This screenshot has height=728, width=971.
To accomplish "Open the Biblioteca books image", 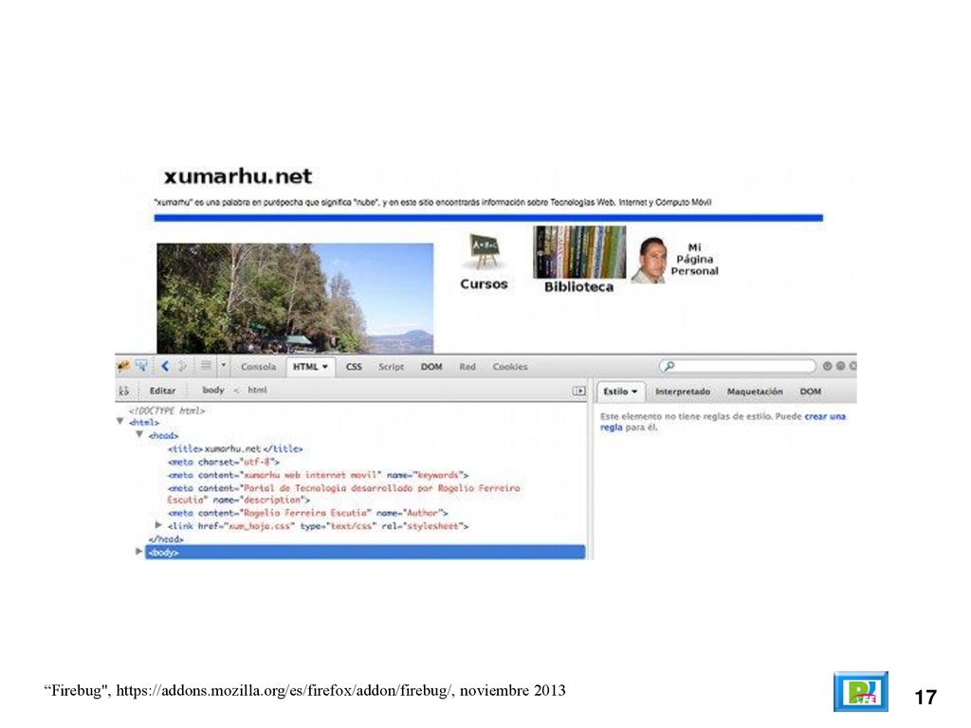I will [579, 252].
